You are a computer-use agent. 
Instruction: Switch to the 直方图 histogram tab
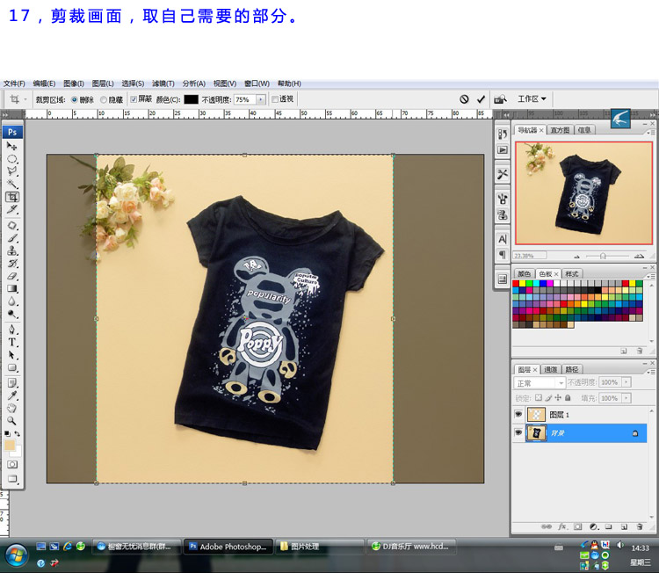pos(560,130)
